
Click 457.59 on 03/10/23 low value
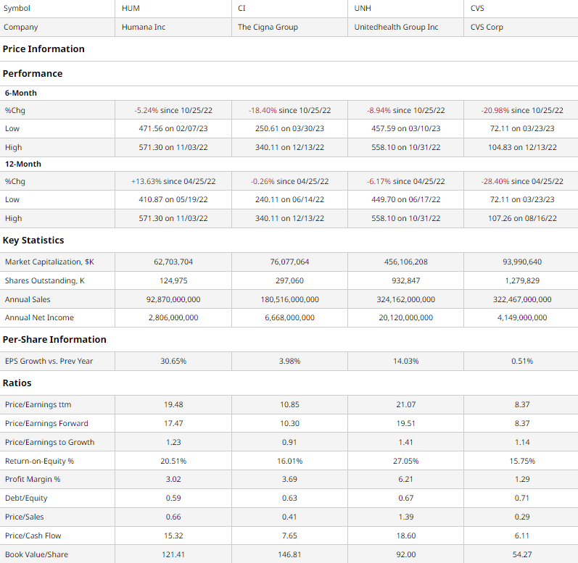pos(405,128)
